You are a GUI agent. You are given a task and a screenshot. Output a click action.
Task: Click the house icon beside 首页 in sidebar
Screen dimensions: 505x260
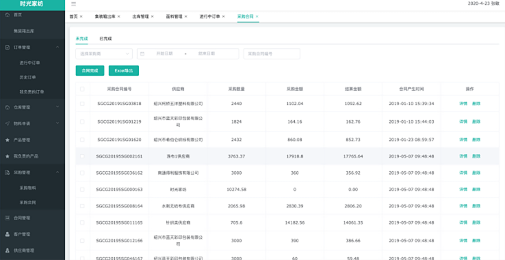8,15
